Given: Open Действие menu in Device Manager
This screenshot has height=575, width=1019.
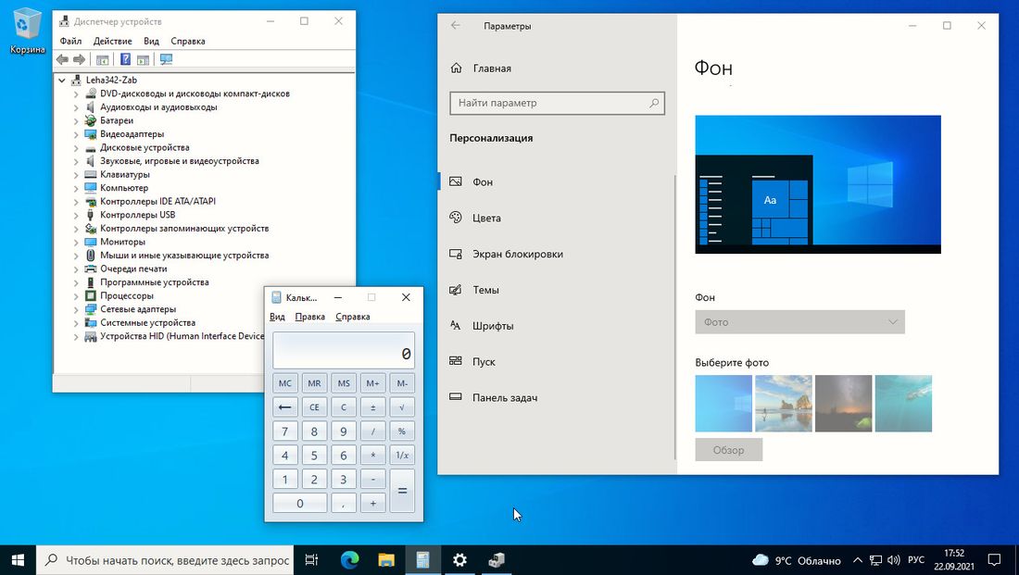Looking at the screenshot, I should pos(112,41).
